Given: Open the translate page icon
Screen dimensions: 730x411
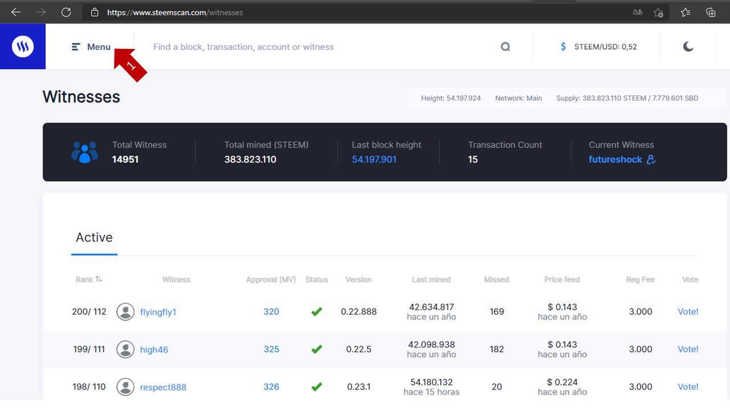Looking at the screenshot, I should [638, 12].
